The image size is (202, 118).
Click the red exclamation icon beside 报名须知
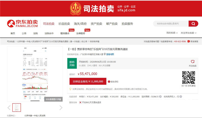(x=109, y=82)
